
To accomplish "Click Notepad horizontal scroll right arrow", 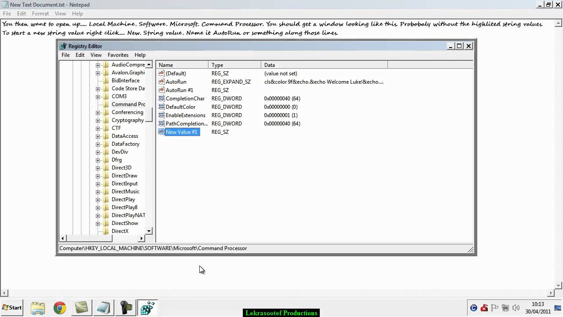I will [x=552, y=293].
